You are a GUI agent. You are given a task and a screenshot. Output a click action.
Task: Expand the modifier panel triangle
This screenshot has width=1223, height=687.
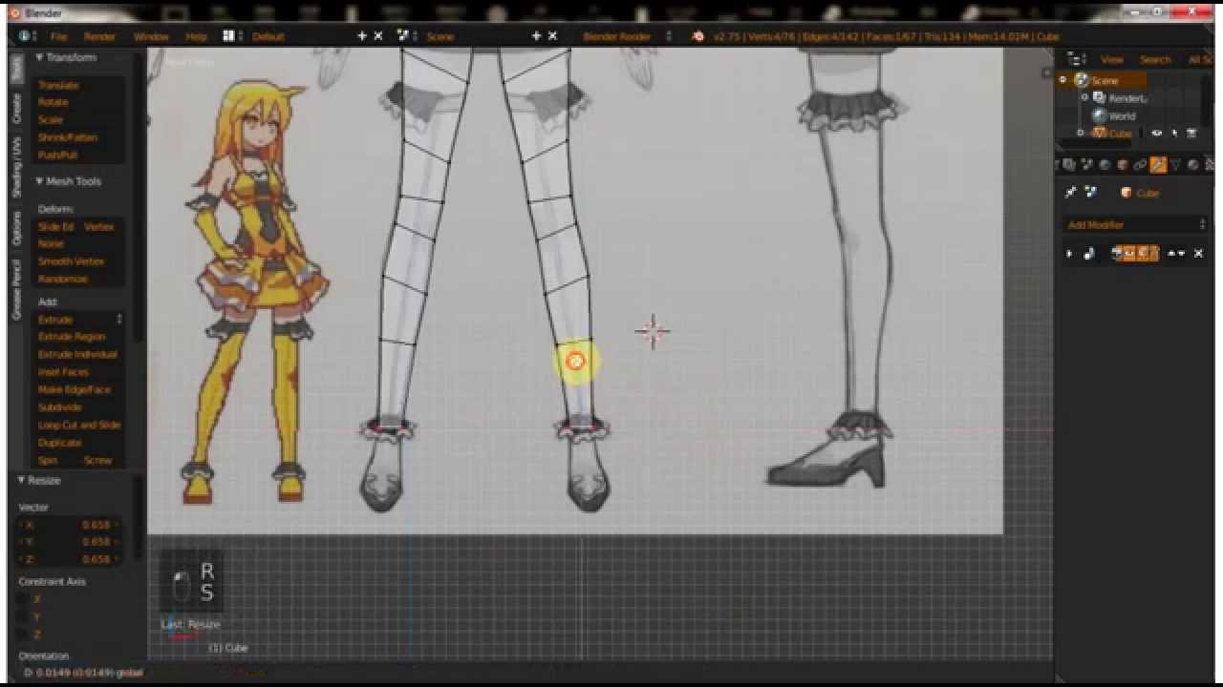(1069, 254)
